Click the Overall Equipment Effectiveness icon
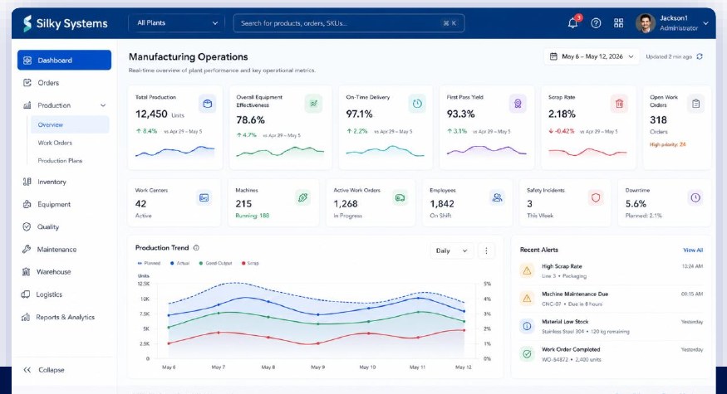Image resolution: width=727 pixels, height=394 pixels. (314, 104)
